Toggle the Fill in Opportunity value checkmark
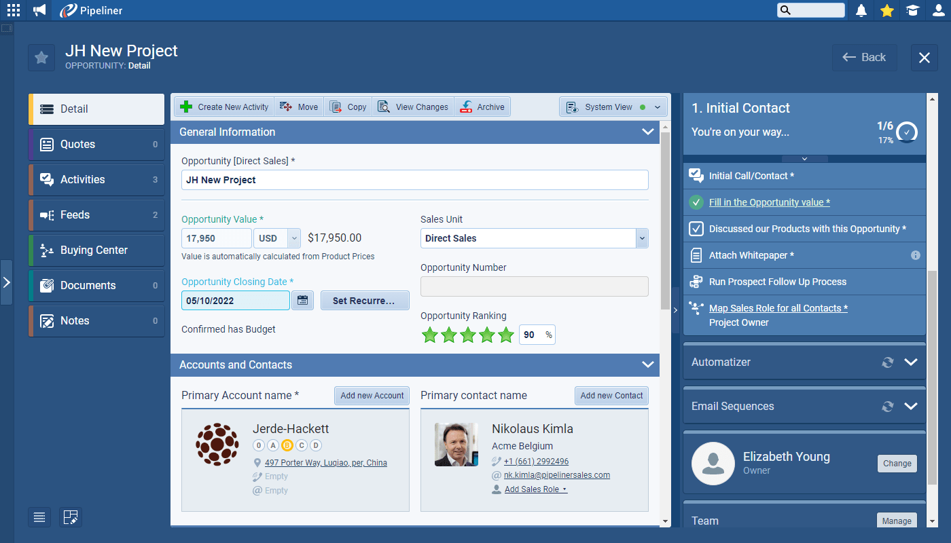Viewport: 951px width, 543px height. [x=696, y=202]
